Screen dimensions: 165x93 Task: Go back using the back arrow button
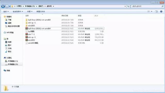pyautogui.click(x=3, y=6)
